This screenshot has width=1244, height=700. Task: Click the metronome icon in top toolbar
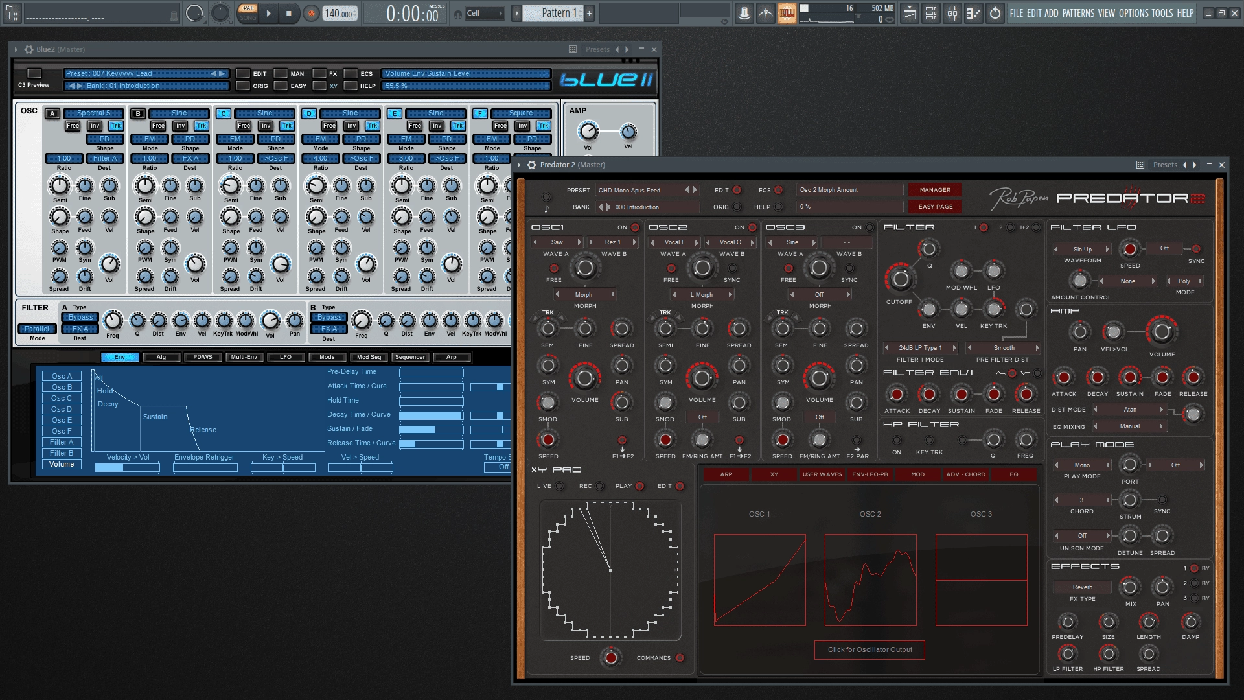[x=744, y=13]
